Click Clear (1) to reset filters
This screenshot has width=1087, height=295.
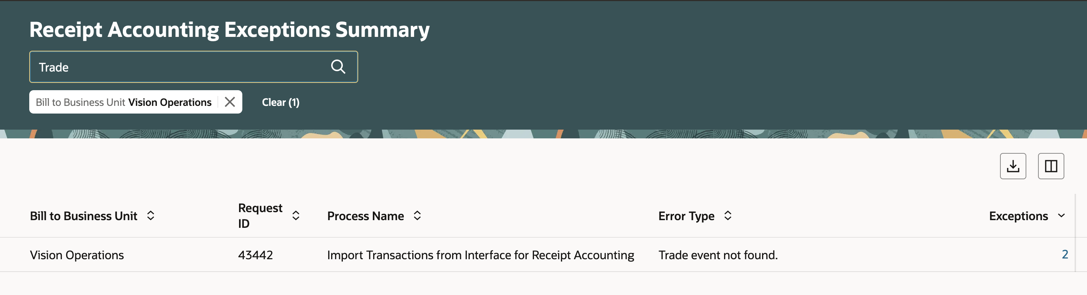(x=281, y=102)
